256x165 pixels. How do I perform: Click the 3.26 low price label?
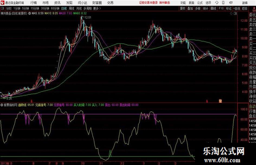(x=9, y=99)
